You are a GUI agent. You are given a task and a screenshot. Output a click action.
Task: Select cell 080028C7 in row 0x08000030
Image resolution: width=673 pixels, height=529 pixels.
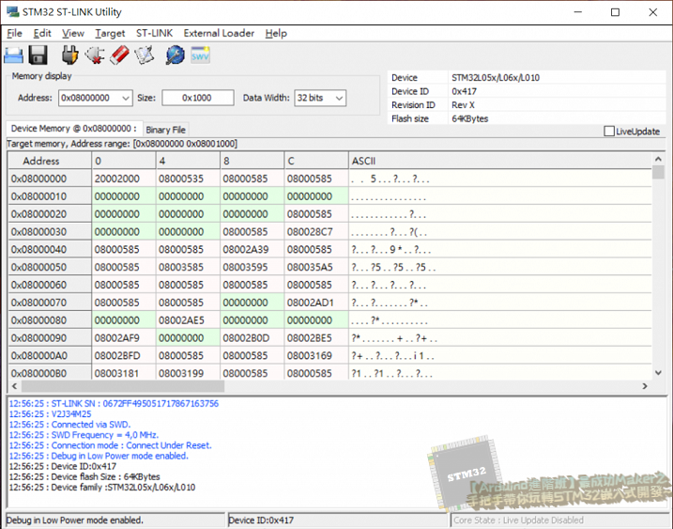[316, 232]
